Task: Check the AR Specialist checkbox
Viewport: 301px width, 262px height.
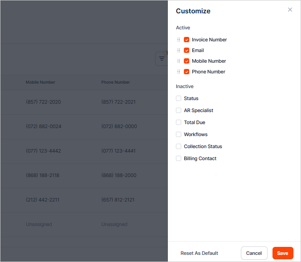Action: point(179,110)
